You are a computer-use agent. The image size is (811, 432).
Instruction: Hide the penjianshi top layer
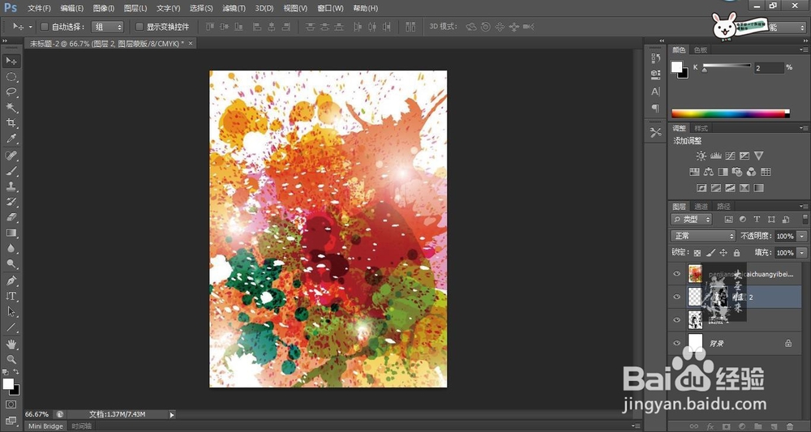tap(676, 274)
